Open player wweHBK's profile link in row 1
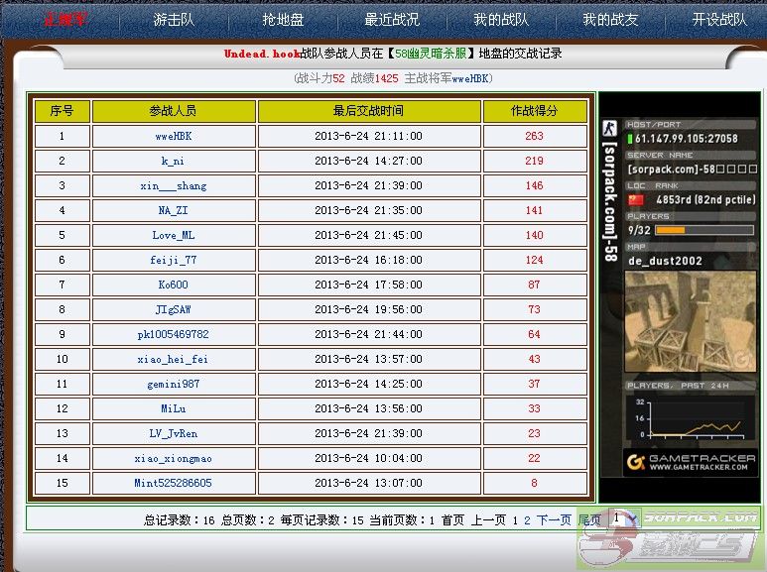Screen dimensions: 767x572 point(174,136)
